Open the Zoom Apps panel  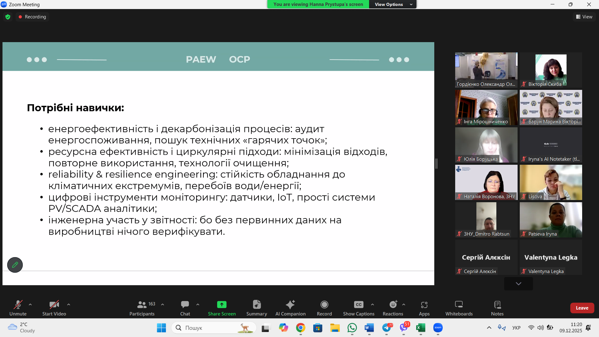424,307
